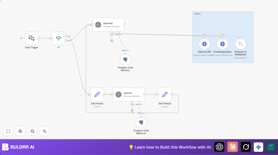Screen dimensions: 278x155
Task: Open the black slashed-circle AI icon
Action: [246, 147]
